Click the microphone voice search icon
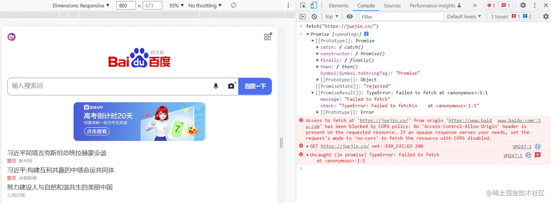The width and height of the screenshot is (551, 203). (216, 86)
